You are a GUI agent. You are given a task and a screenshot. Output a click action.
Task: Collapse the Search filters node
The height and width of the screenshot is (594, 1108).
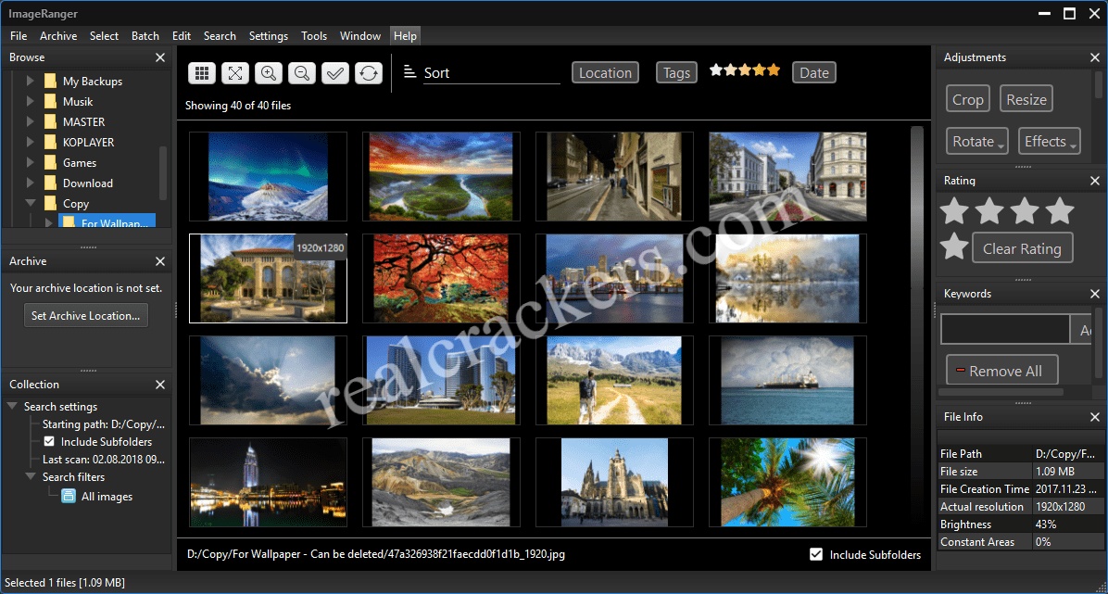(x=31, y=476)
